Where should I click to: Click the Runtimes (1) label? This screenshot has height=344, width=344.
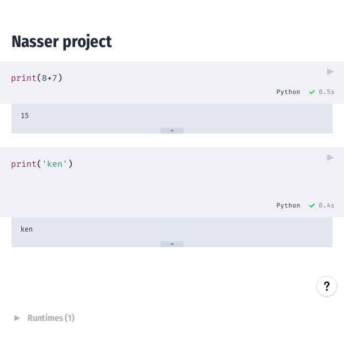click(51, 318)
